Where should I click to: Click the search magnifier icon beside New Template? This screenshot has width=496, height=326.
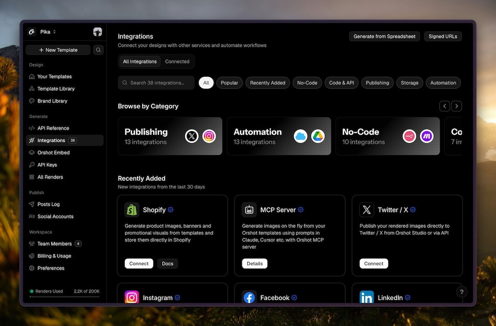[98, 50]
